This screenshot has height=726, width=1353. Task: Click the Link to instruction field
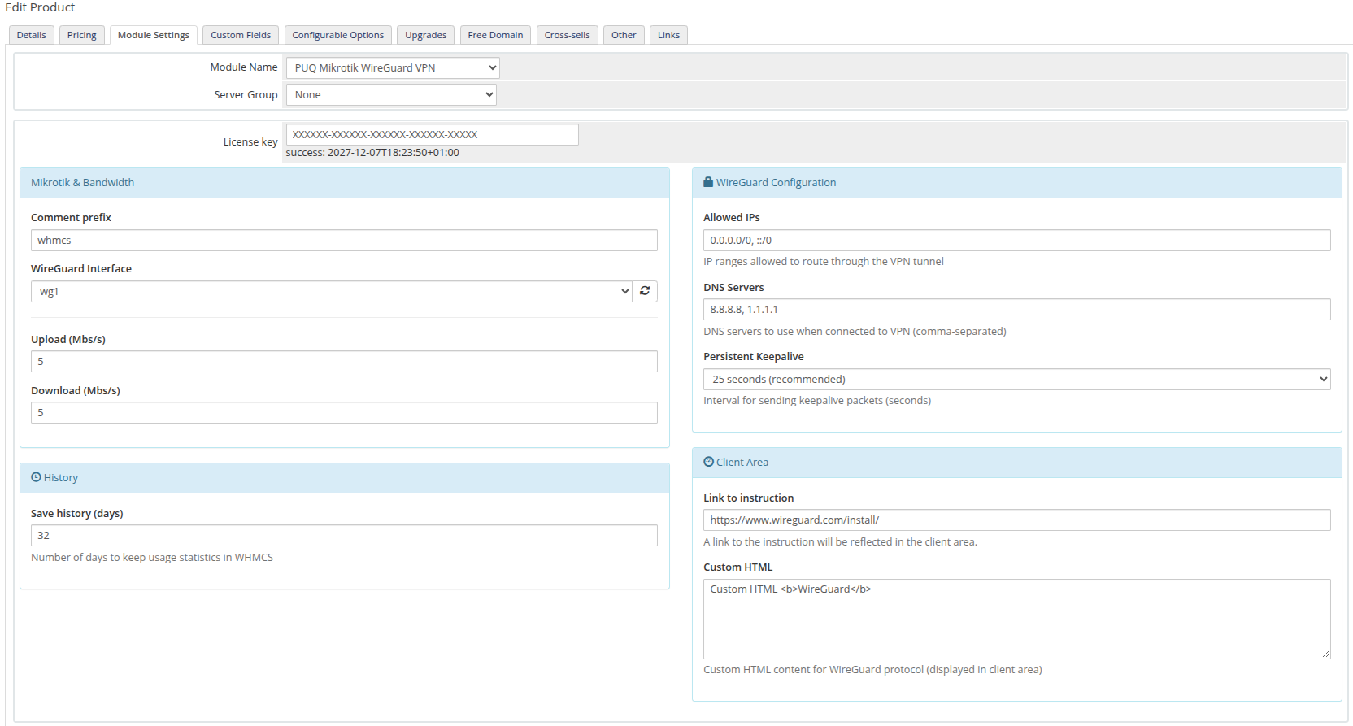click(1016, 520)
